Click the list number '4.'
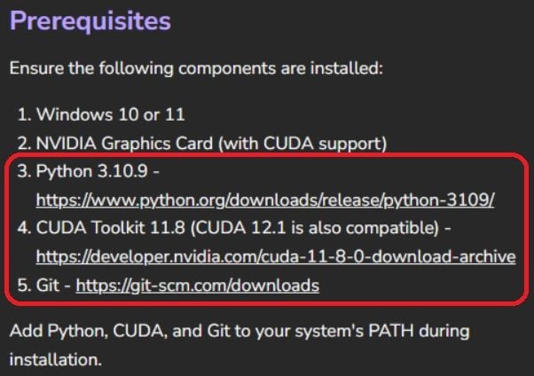Viewport: 534px width, 376px height. 25,228
